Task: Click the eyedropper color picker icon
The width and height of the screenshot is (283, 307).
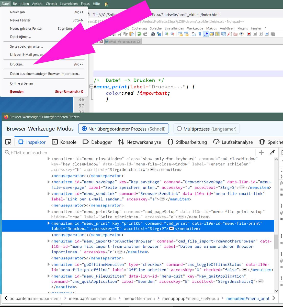Action: click(272, 153)
